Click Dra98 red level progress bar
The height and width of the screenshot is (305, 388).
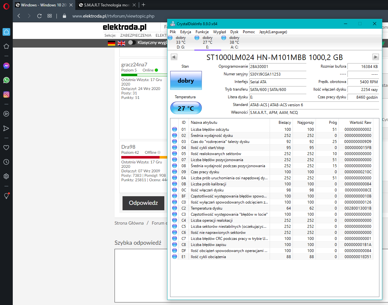click(x=144, y=157)
